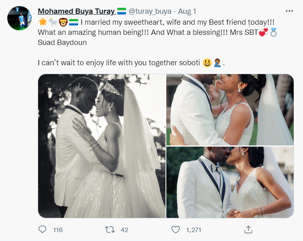Screen dimensions: 303x241
Task: Open the top-right color wedding photo
Action: pos(230,110)
